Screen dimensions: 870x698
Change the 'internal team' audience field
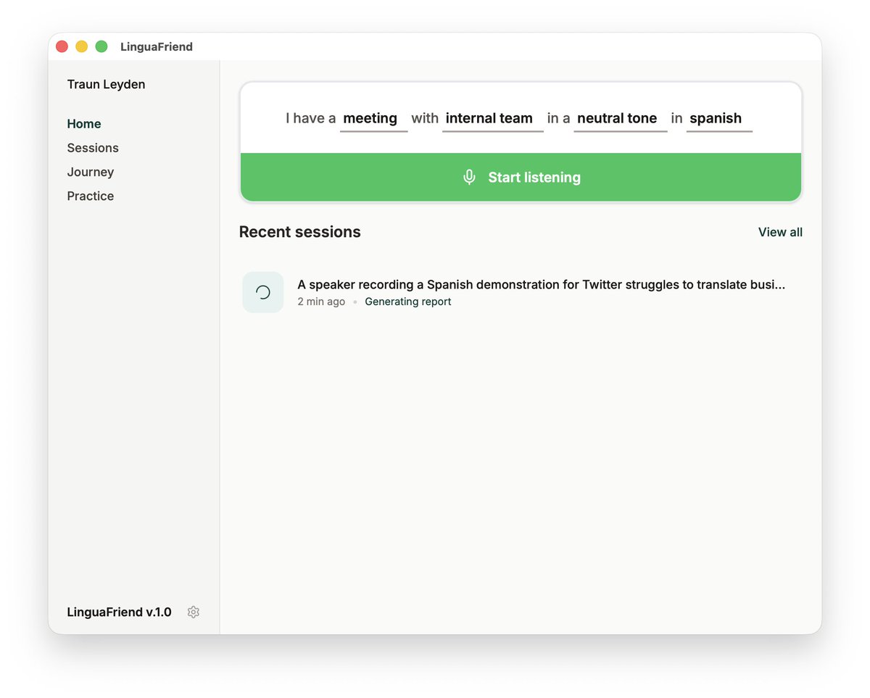point(493,119)
